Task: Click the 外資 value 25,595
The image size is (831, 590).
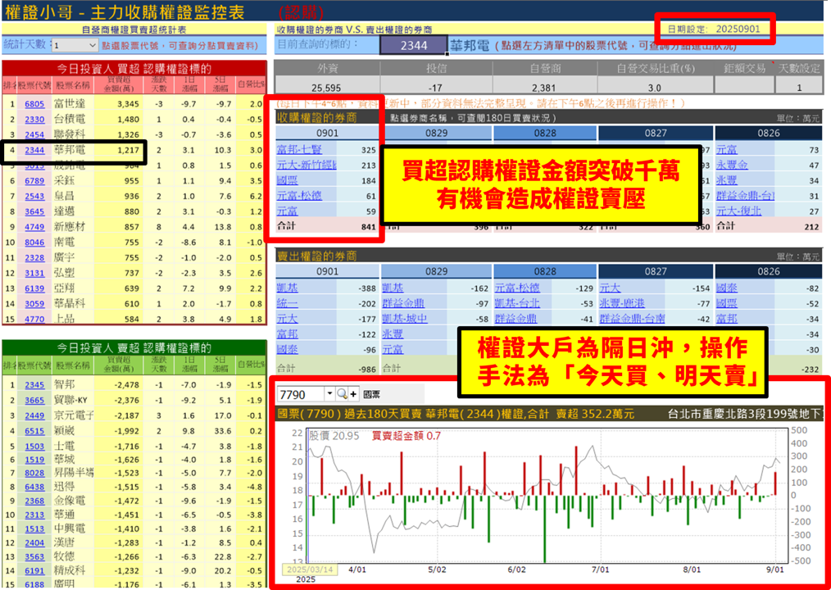Action: pyautogui.click(x=326, y=88)
